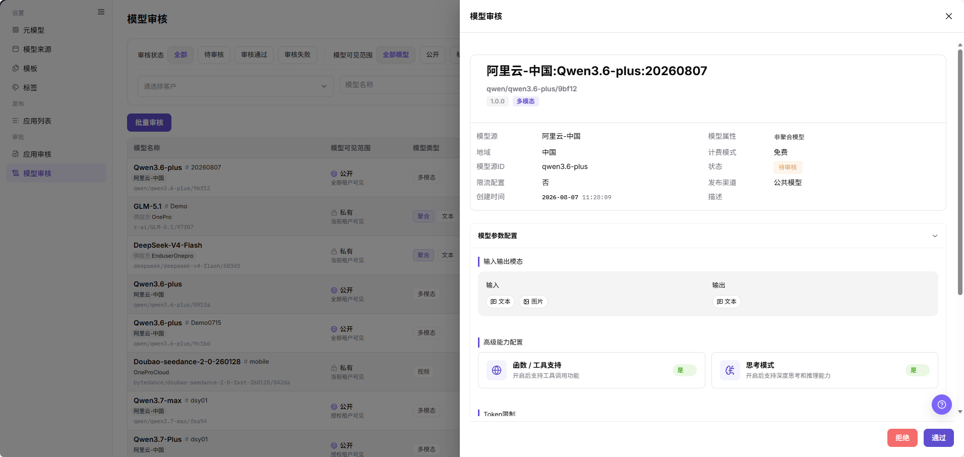Click the 文本 input modality chip

[500, 302]
